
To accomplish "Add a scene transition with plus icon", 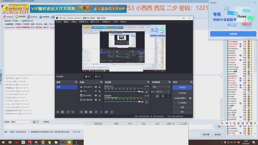I will [157, 96].
